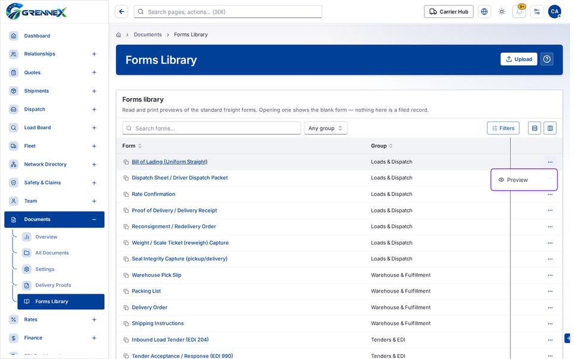Screen dimensions: 574x359
Task: Click the Carrier Hub button
Action: [448, 12]
